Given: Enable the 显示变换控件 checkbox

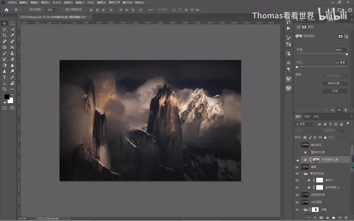Looking at the screenshot, I should click(x=63, y=10).
